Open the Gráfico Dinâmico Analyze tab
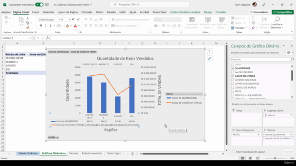 pyautogui.click(x=185, y=12)
